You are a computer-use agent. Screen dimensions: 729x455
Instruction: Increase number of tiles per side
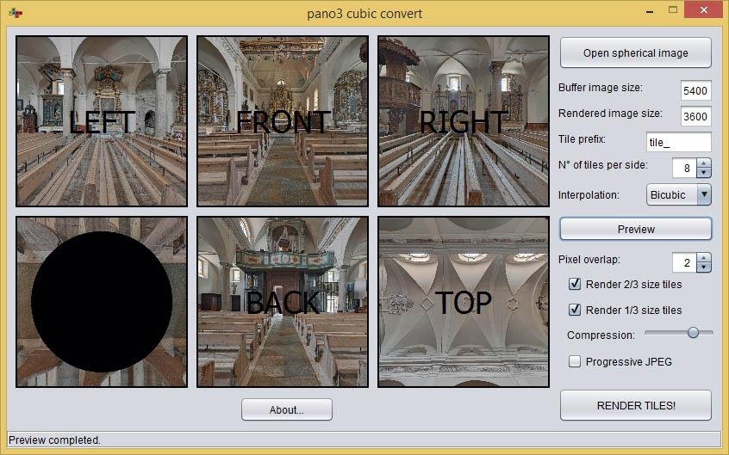(x=704, y=163)
